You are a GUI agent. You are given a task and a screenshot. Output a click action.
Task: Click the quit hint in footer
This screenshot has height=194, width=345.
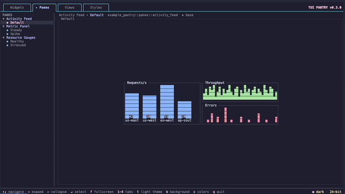click(219, 192)
